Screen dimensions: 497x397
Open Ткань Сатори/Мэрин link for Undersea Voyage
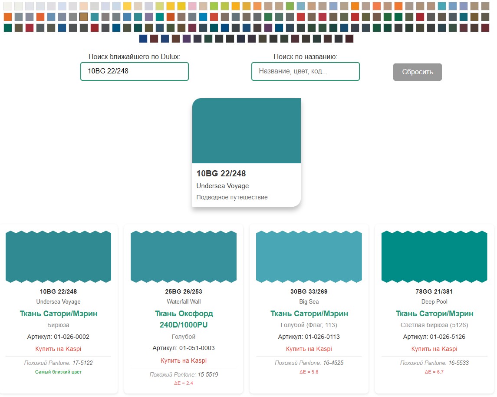(x=59, y=314)
